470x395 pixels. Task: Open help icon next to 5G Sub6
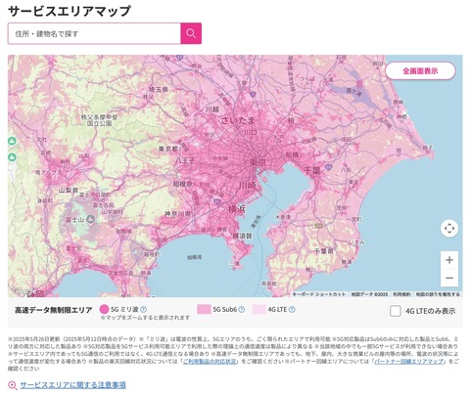point(242,309)
